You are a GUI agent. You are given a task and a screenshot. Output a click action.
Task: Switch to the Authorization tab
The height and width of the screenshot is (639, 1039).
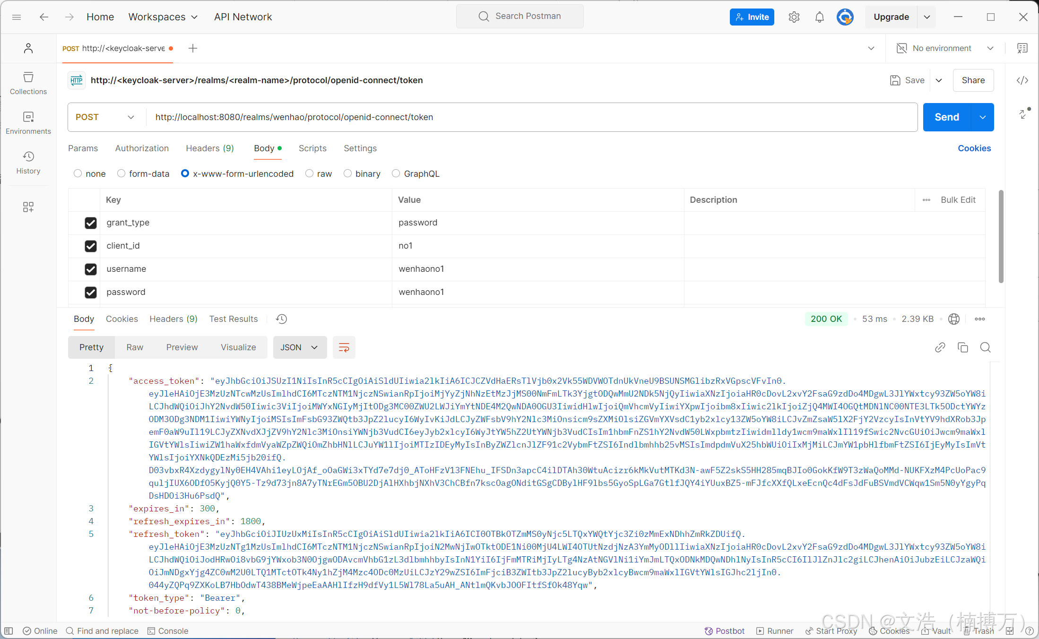click(x=142, y=148)
